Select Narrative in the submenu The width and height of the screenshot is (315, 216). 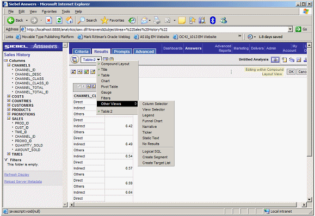150,127
